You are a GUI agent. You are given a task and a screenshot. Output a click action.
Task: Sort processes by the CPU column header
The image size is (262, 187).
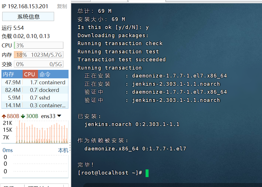30,74
